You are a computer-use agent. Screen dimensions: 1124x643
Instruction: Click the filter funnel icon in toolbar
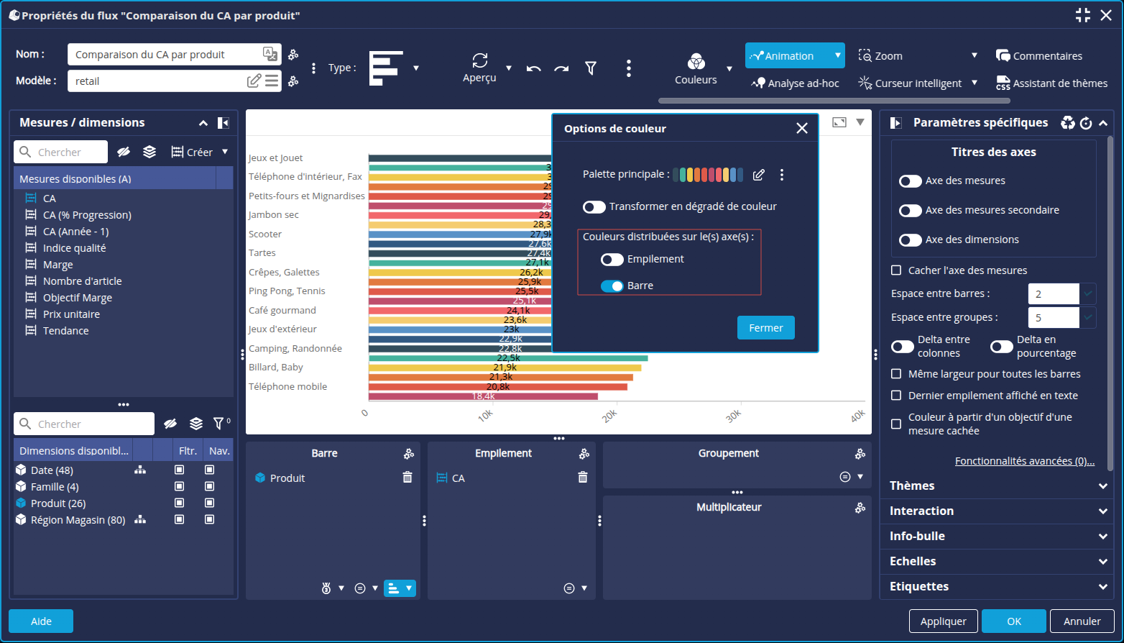pos(591,68)
